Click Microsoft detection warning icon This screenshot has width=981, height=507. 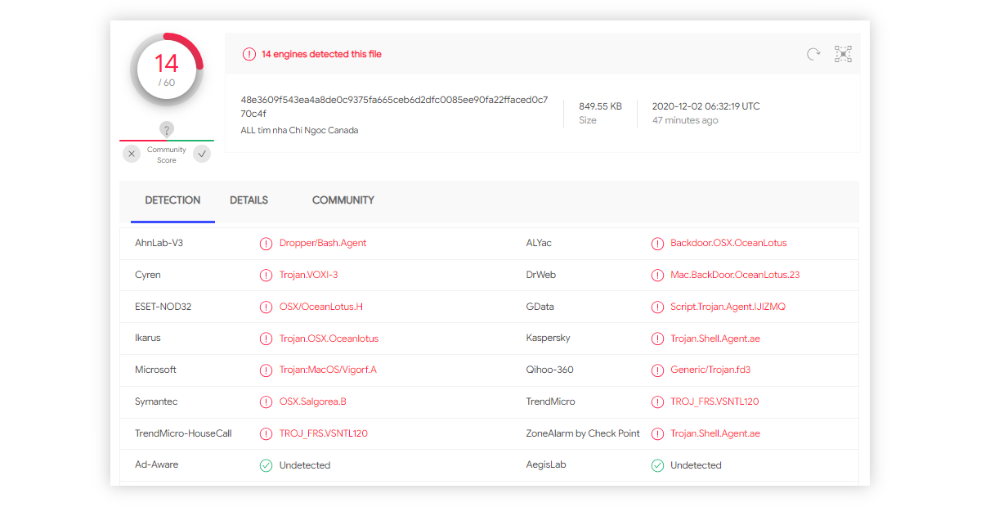coord(266,370)
